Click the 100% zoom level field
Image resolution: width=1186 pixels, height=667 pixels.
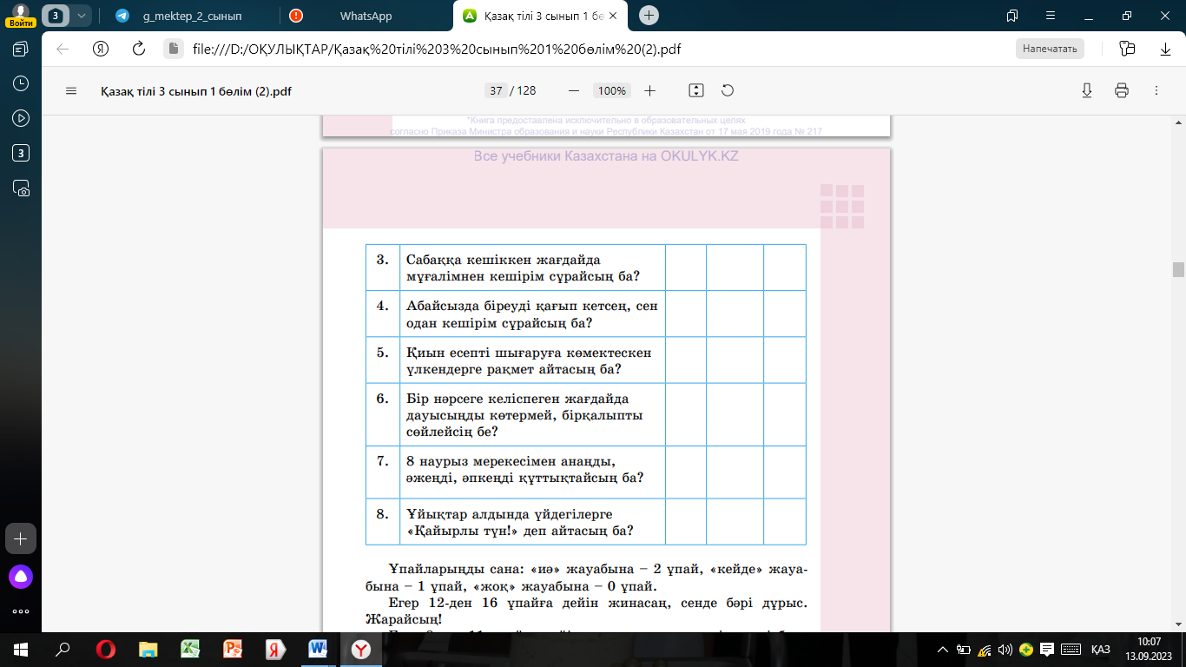(x=612, y=90)
